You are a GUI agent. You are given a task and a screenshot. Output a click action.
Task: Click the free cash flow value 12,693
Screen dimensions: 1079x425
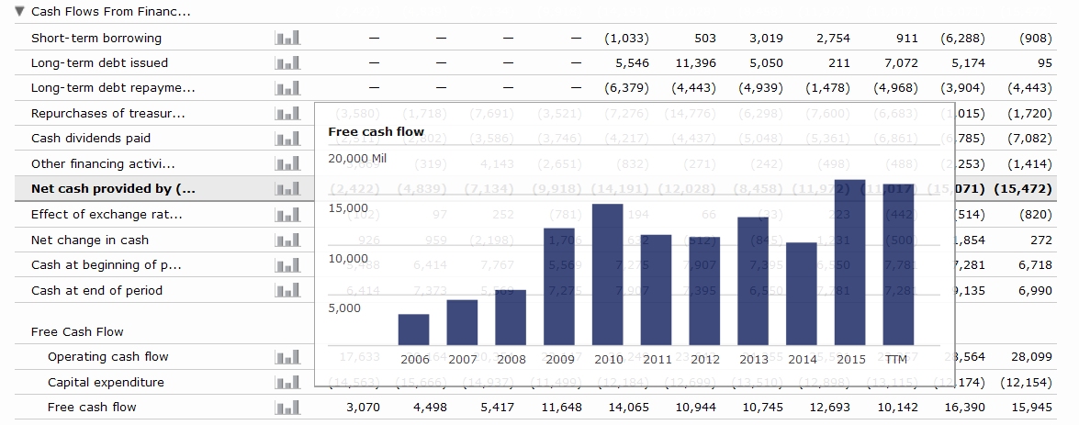click(x=830, y=408)
